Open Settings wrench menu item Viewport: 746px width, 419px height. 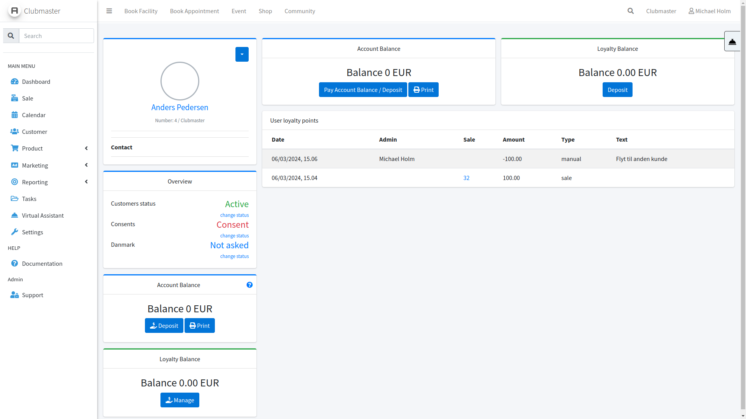33,232
